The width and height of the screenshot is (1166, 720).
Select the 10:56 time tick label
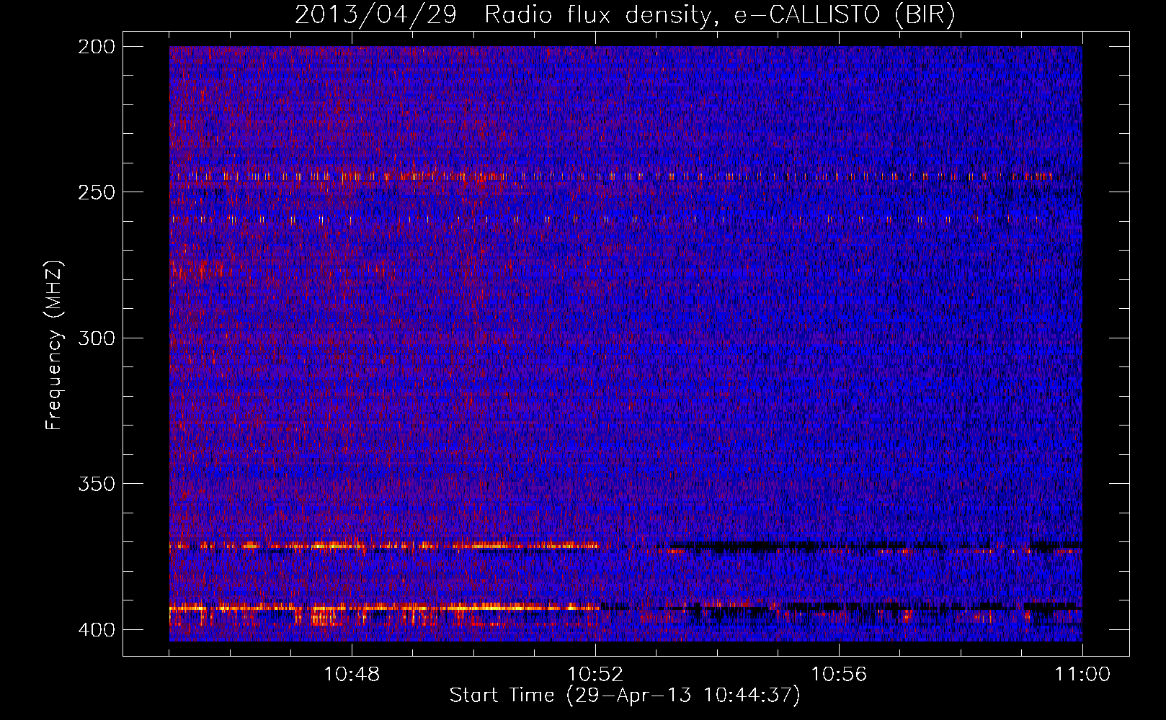pyautogui.click(x=839, y=675)
